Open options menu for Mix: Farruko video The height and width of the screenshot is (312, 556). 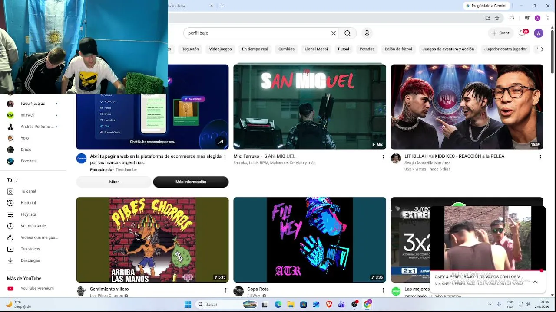click(383, 157)
